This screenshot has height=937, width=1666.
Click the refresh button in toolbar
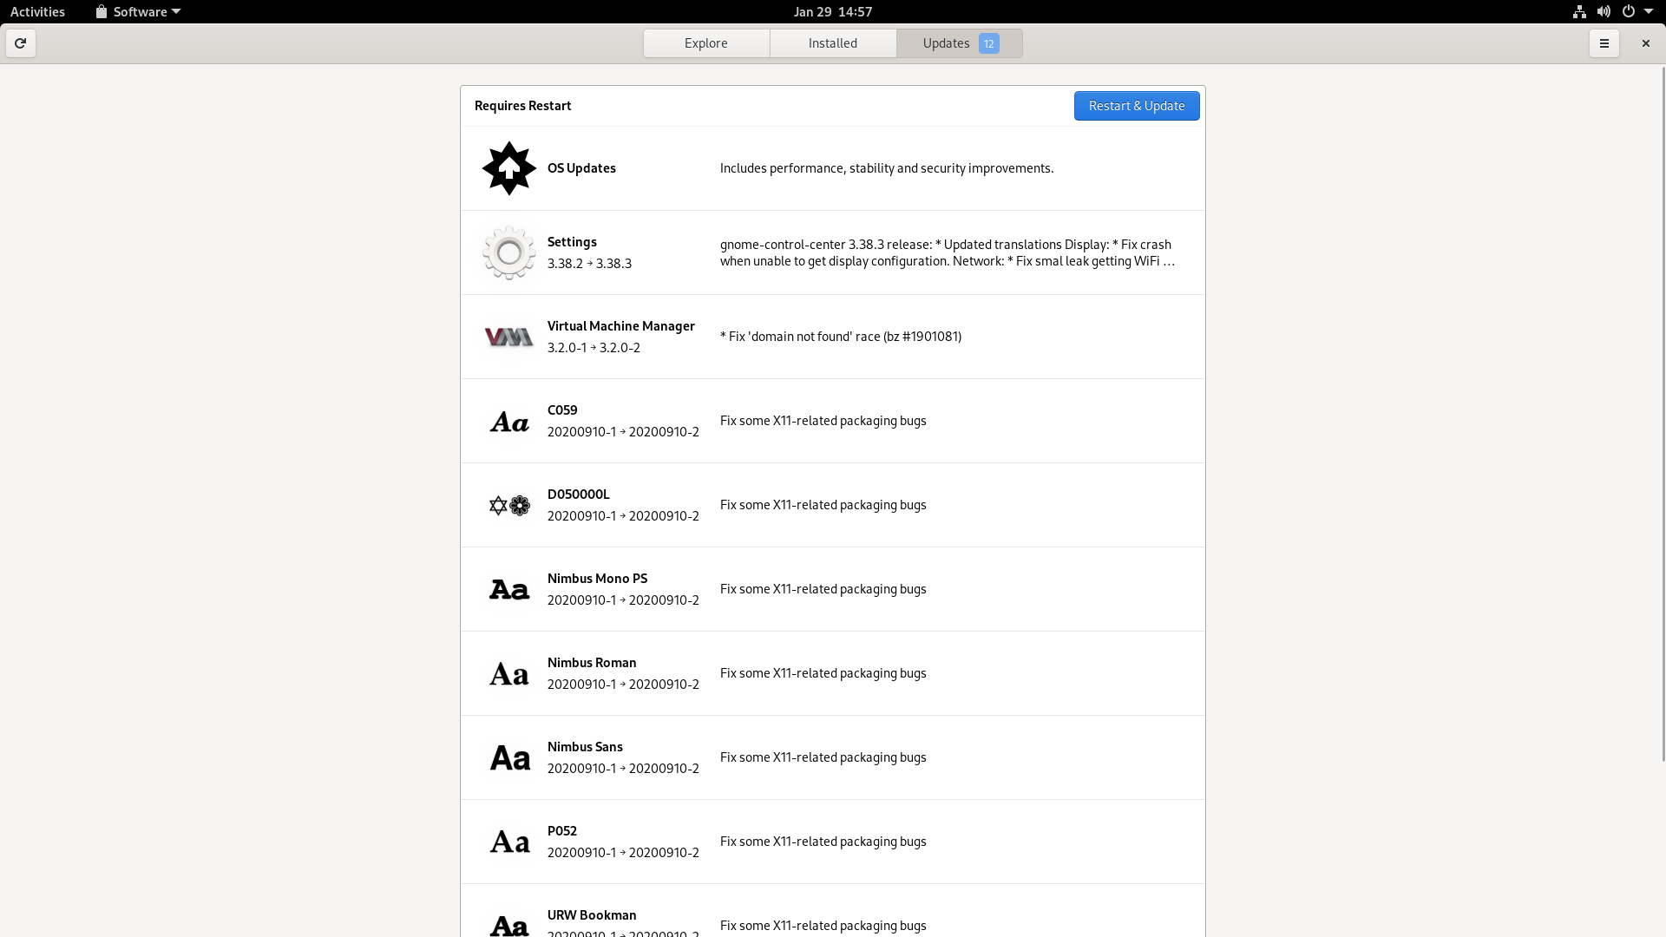click(x=19, y=43)
